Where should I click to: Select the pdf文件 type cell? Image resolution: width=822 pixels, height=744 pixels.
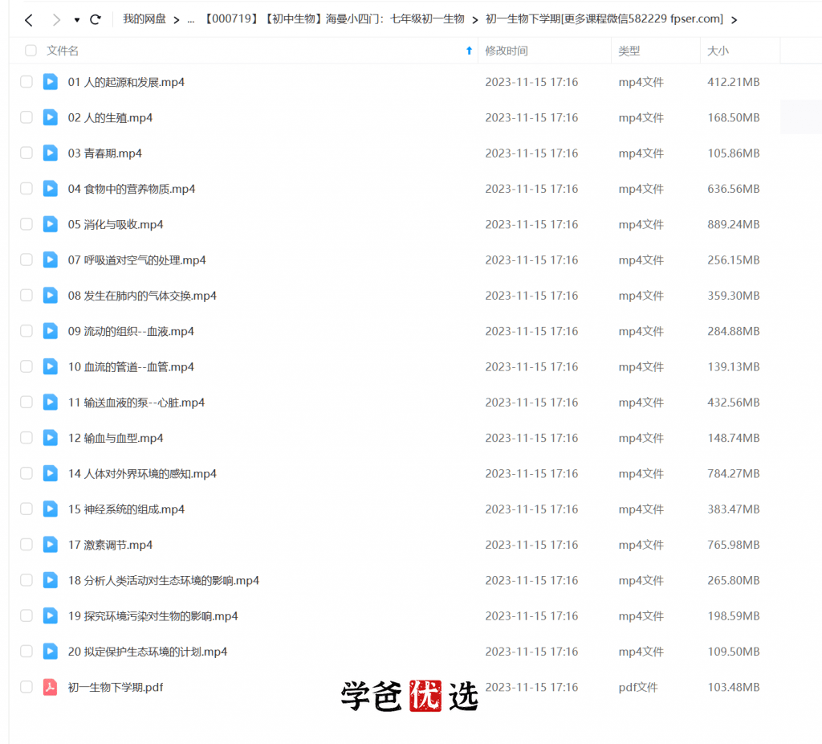click(x=638, y=687)
